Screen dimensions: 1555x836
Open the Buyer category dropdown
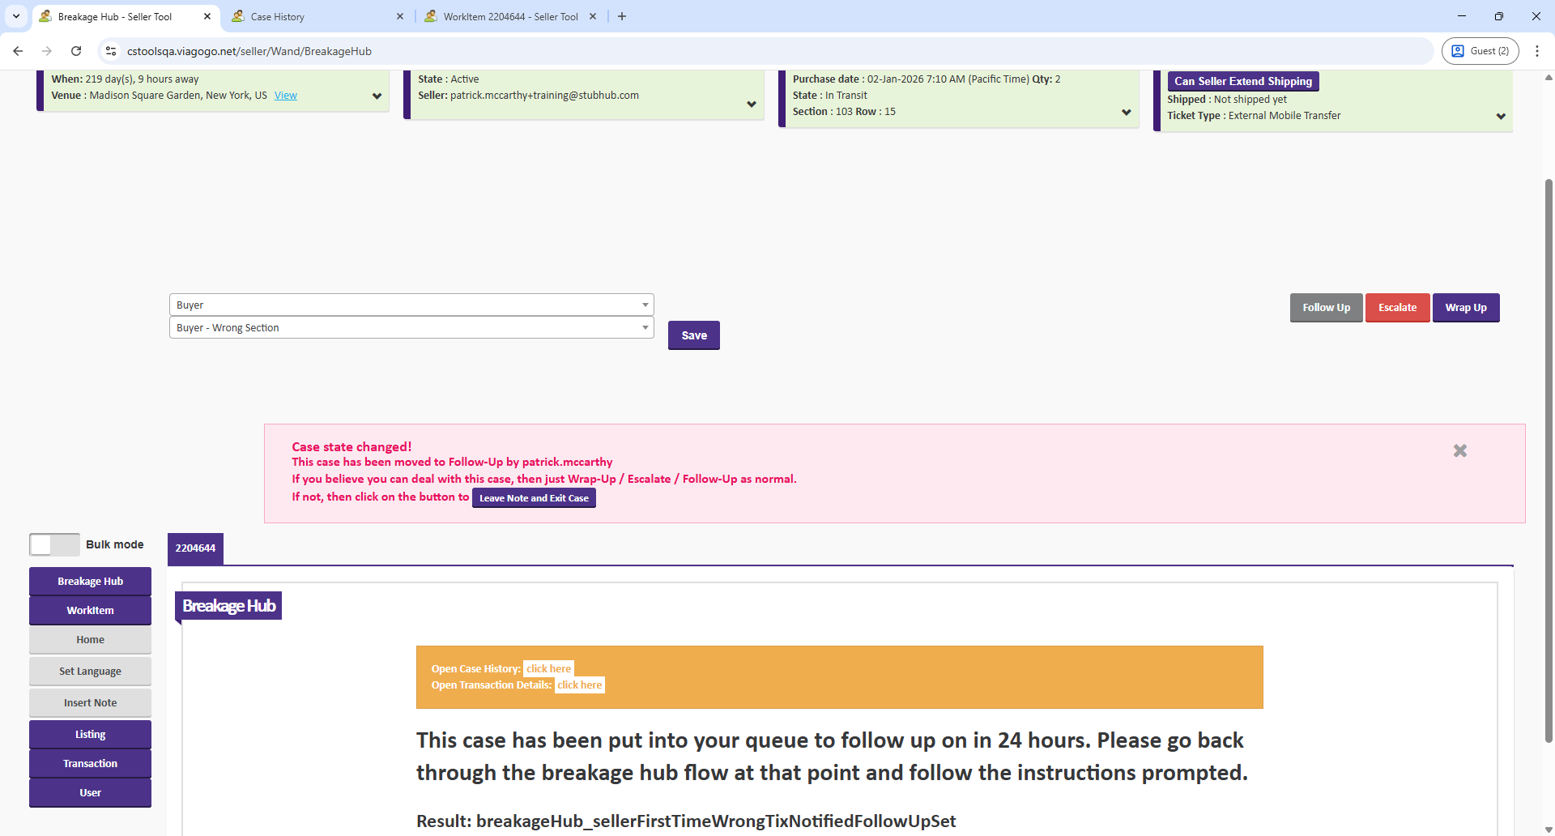click(x=411, y=305)
